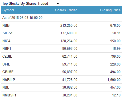Click CZBIL shares traded value 62,744.00
Image resolution: width=125 pixels, height=98 pixels.
[70, 56]
